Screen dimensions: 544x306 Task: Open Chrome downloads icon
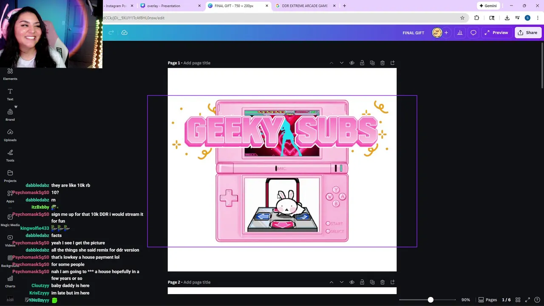point(507,18)
